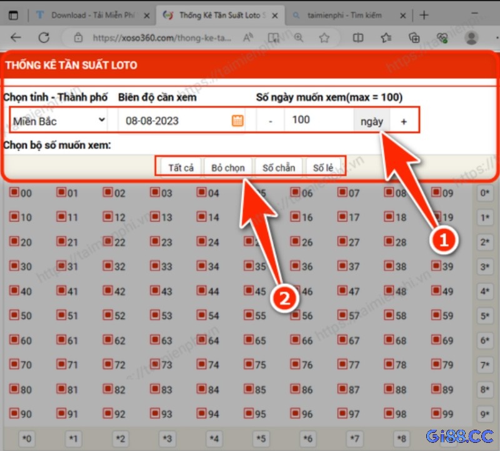The width and height of the screenshot is (500, 451).
Task: Toggle checkbox for number 92
Action: [x=107, y=413]
